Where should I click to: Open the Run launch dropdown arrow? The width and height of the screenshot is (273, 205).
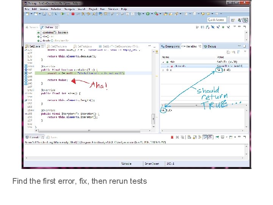point(152,14)
